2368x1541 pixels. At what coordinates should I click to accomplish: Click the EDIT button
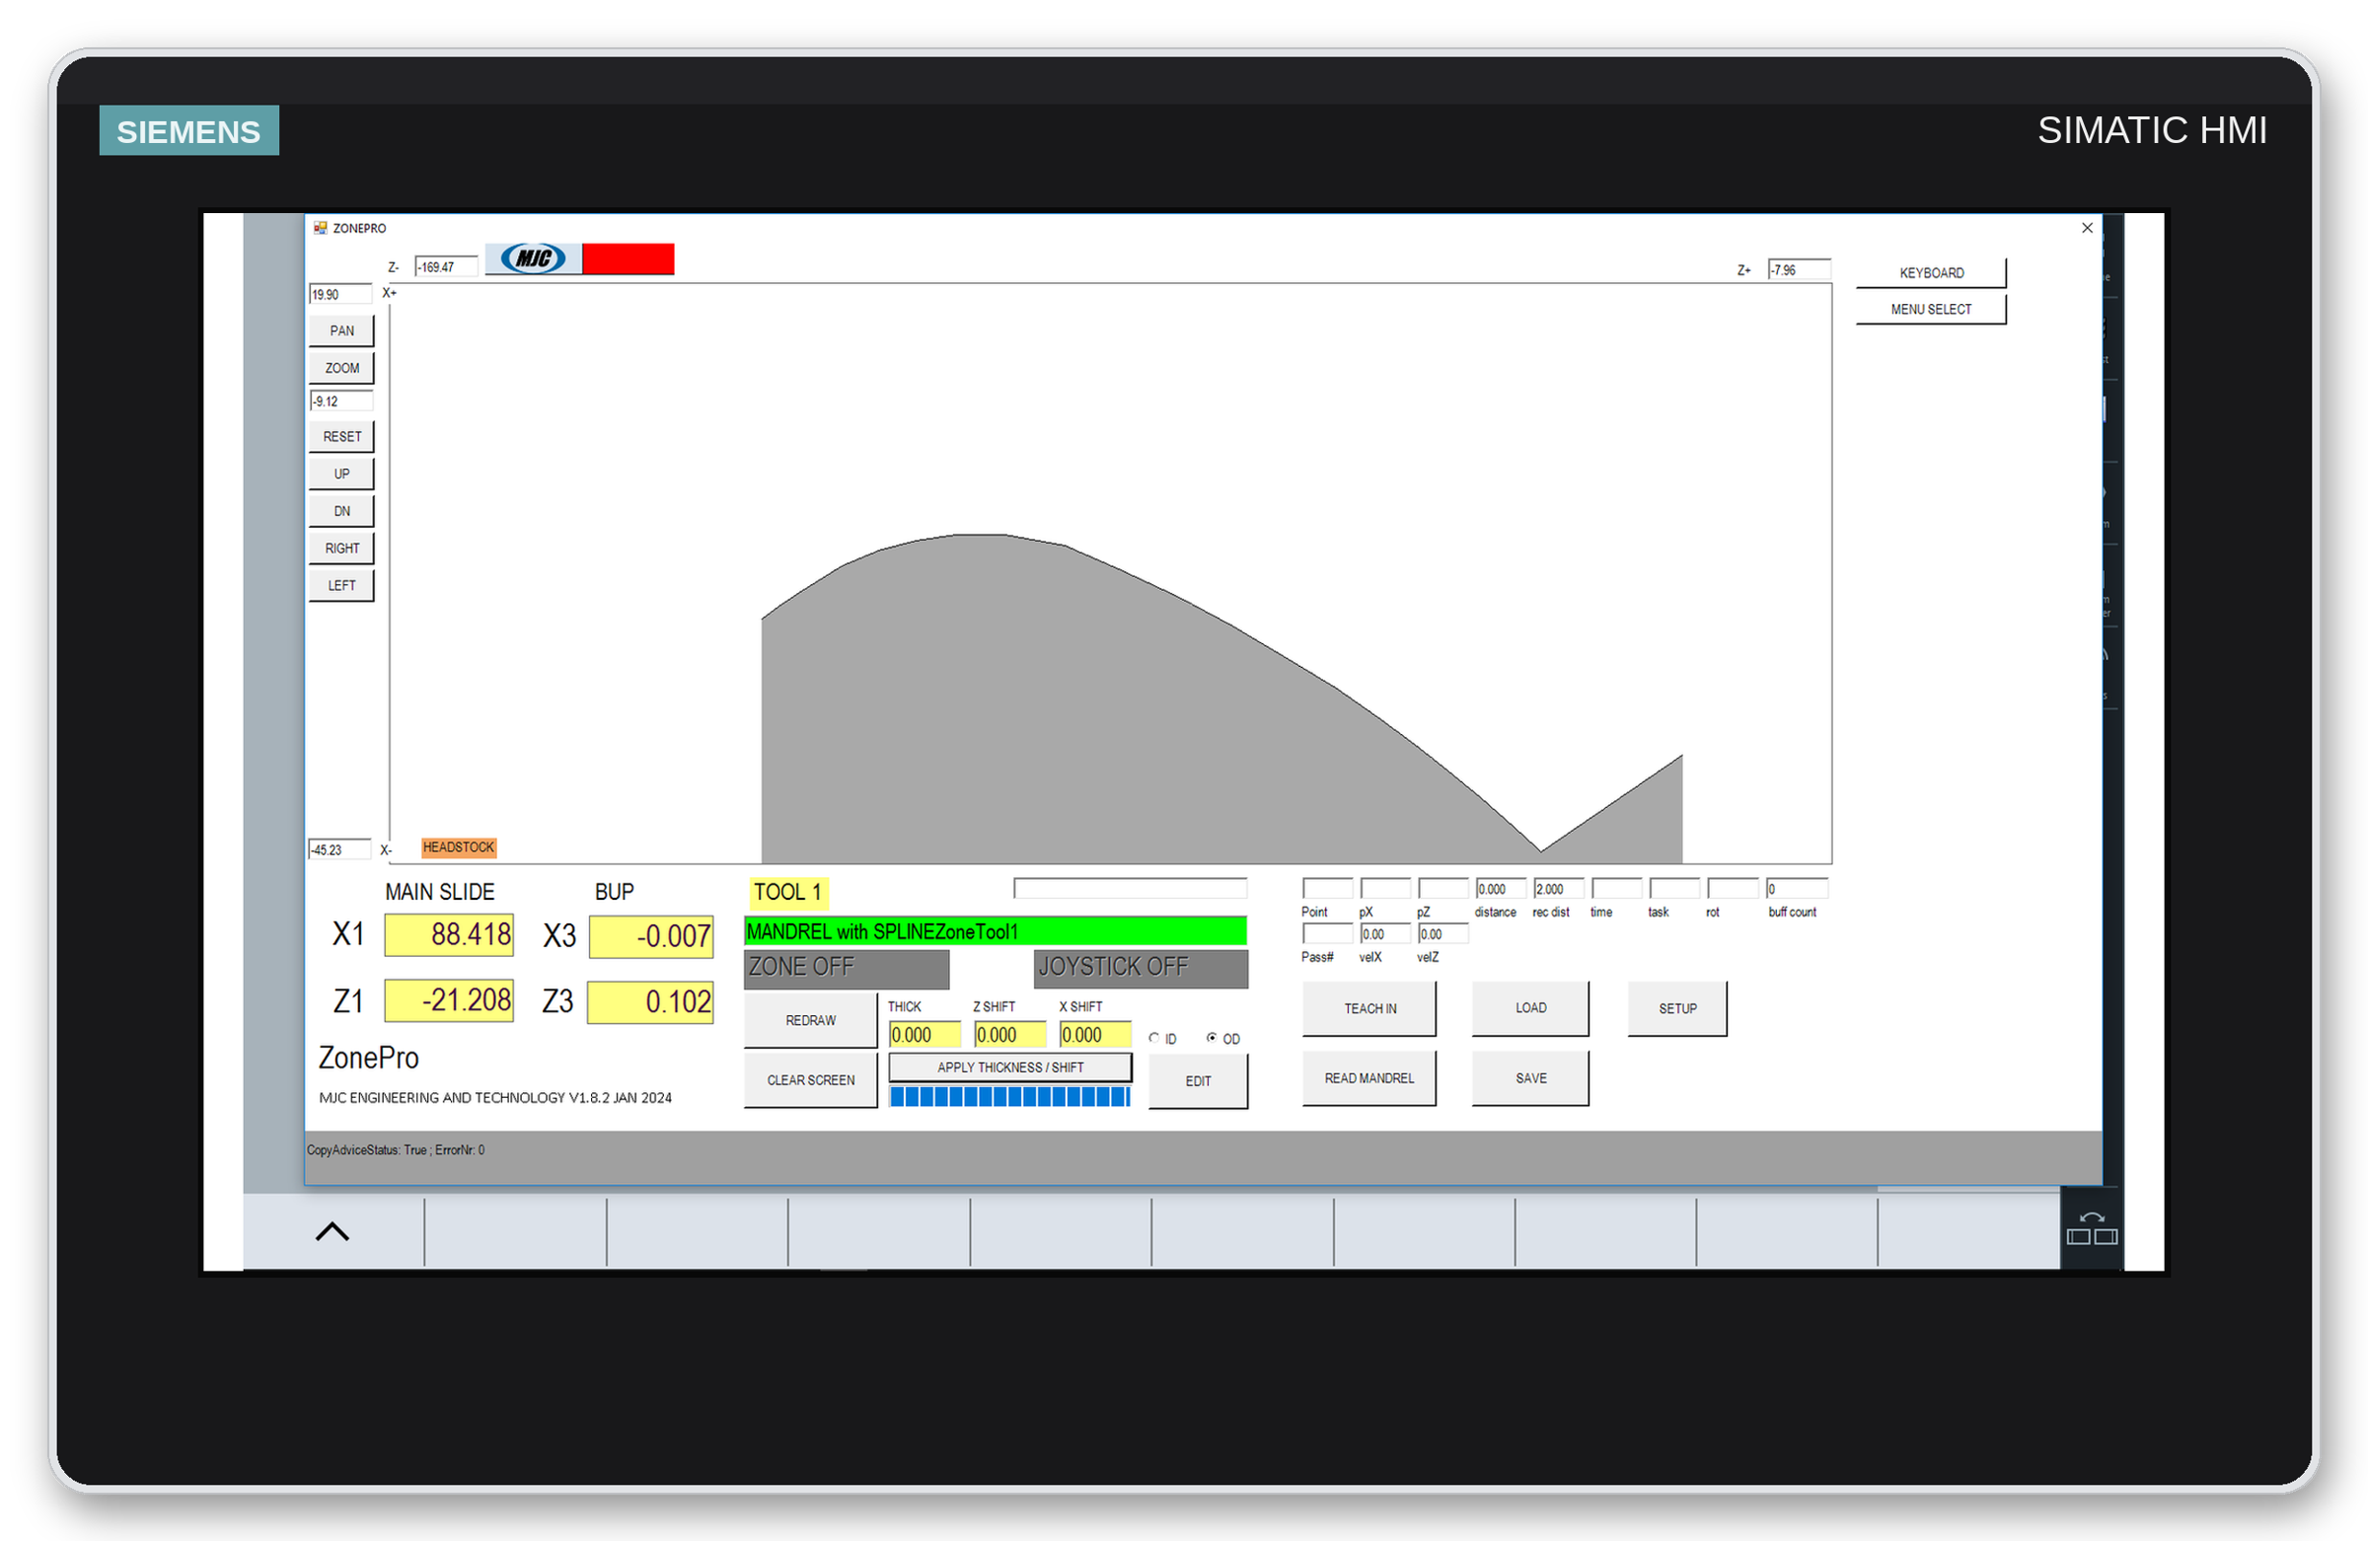(x=1198, y=1080)
